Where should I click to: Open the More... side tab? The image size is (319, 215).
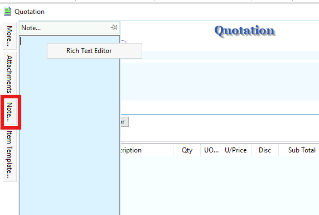coord(9,36)
